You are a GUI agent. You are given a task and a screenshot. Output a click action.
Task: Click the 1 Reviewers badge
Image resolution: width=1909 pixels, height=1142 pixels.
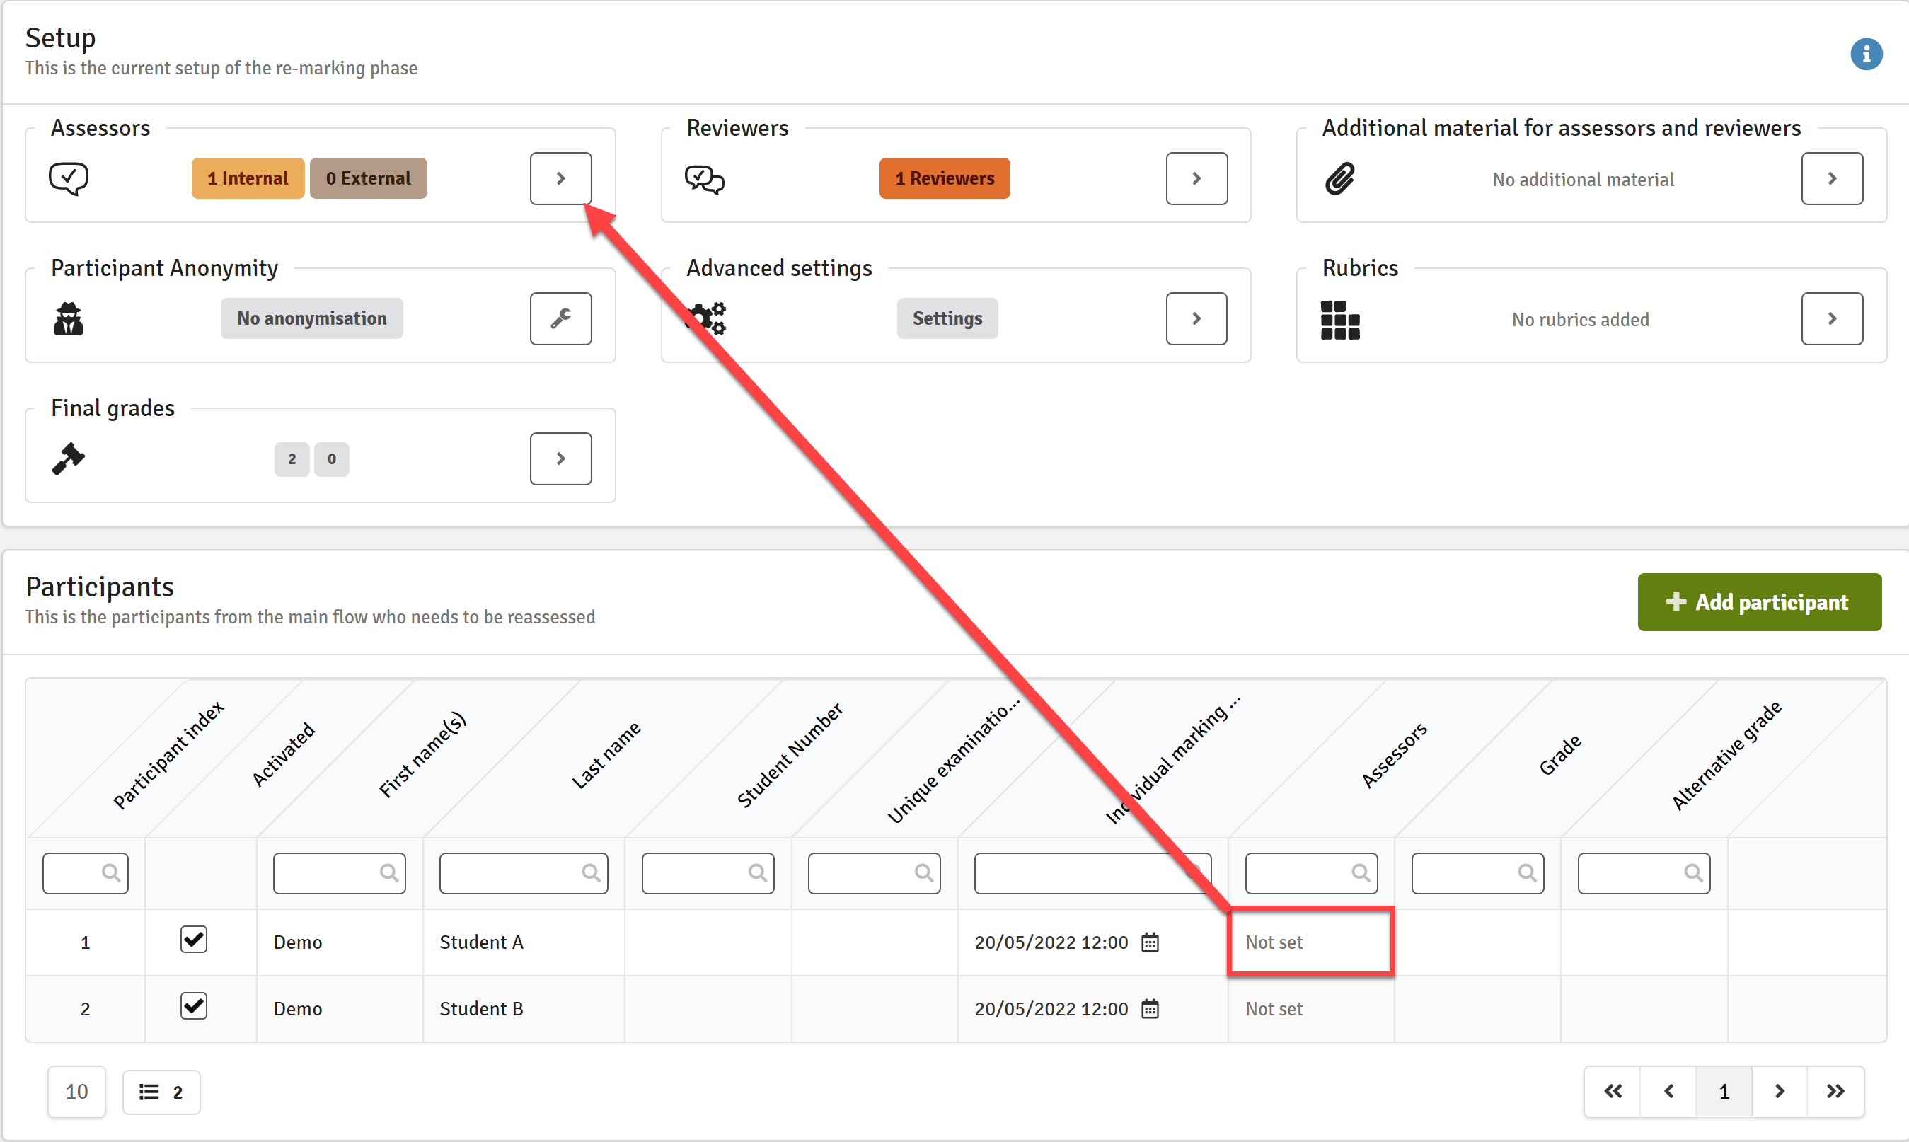944,178
